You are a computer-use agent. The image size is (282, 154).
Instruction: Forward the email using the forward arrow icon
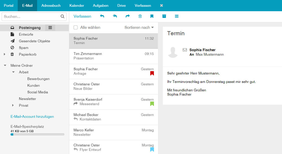tap(127, 16)
